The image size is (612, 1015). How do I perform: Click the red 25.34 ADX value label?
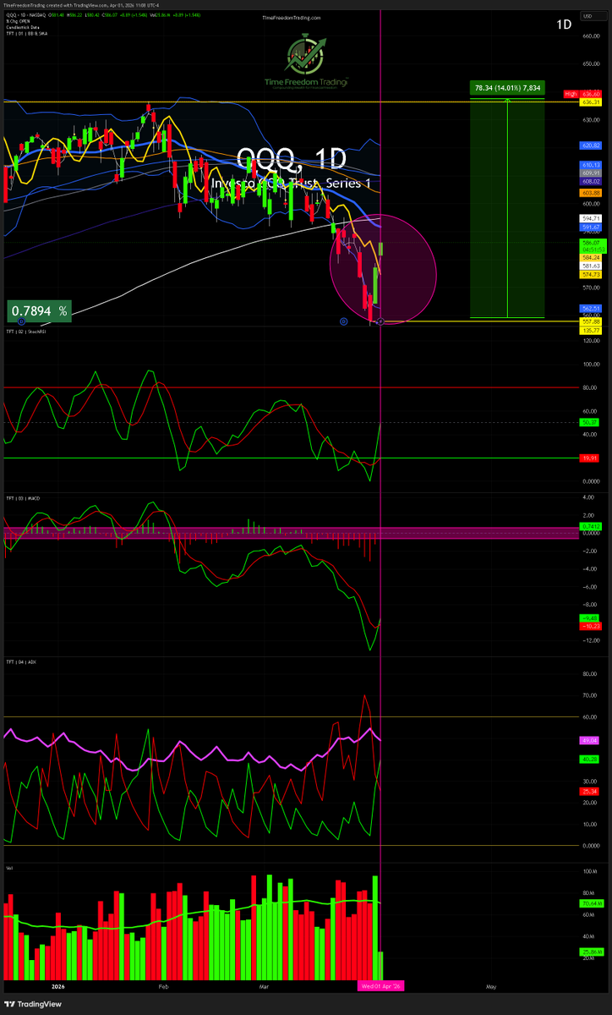[x=590, y=792]
